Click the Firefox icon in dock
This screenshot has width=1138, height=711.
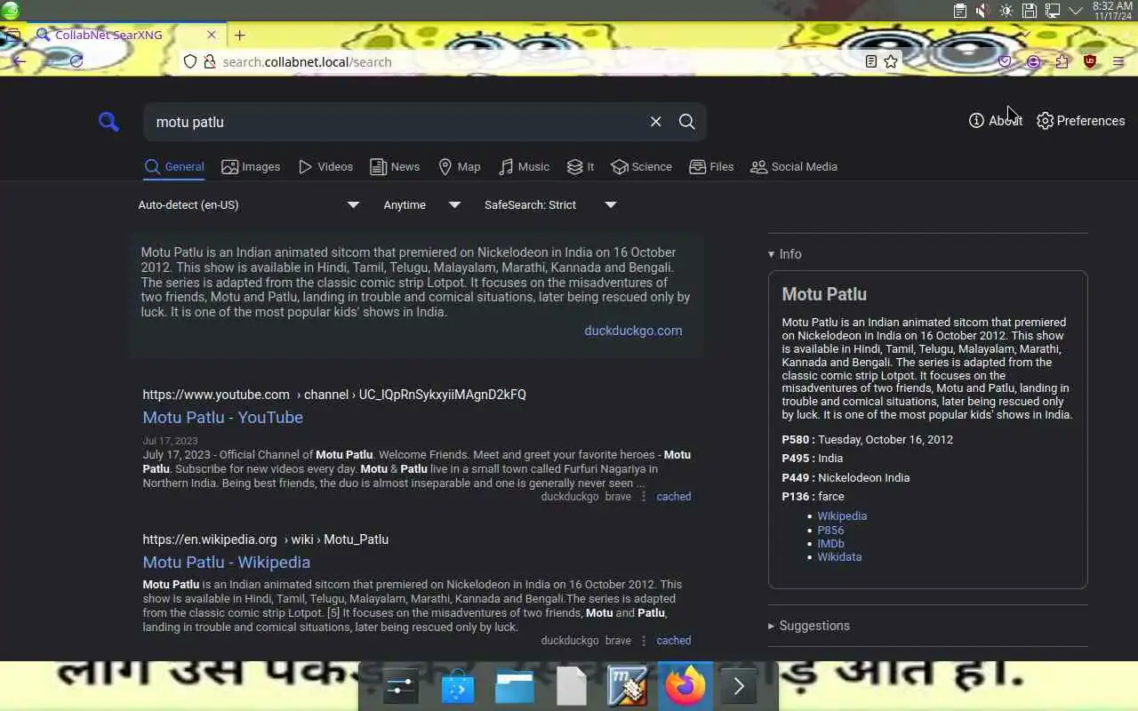point(685,687)
